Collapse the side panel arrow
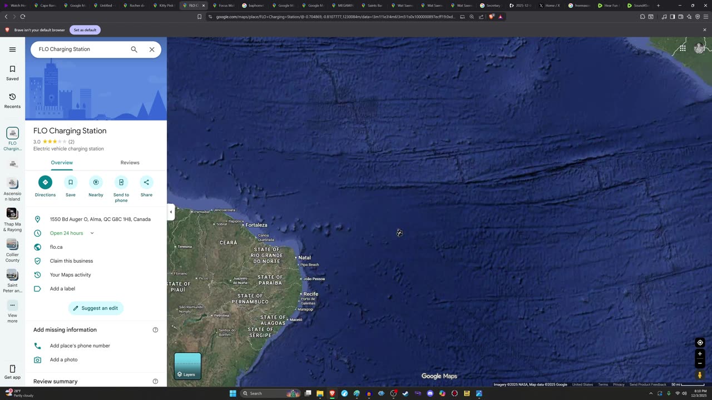Viewport: 712px width, 400px height. pyautogui.click(x=171, y=212)
